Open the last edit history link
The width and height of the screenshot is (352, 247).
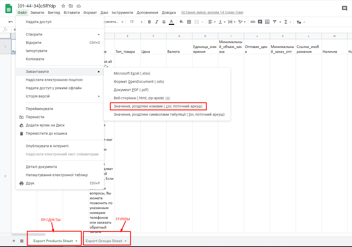pyautogui.click(x=212, y=12)
